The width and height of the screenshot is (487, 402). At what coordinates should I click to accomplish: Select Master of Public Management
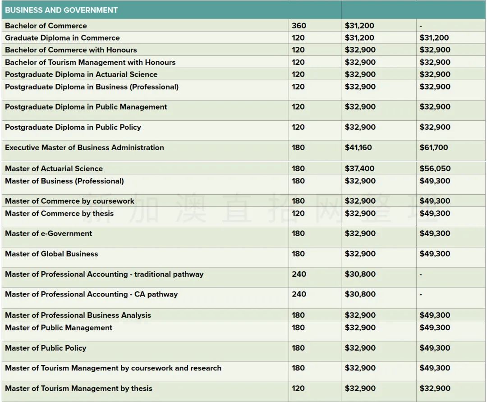(x=59, y=328)
